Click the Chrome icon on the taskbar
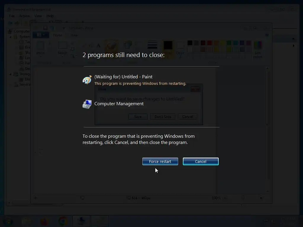Image resolution: width=303 pixels, height=227 pixels. point(63,221)
